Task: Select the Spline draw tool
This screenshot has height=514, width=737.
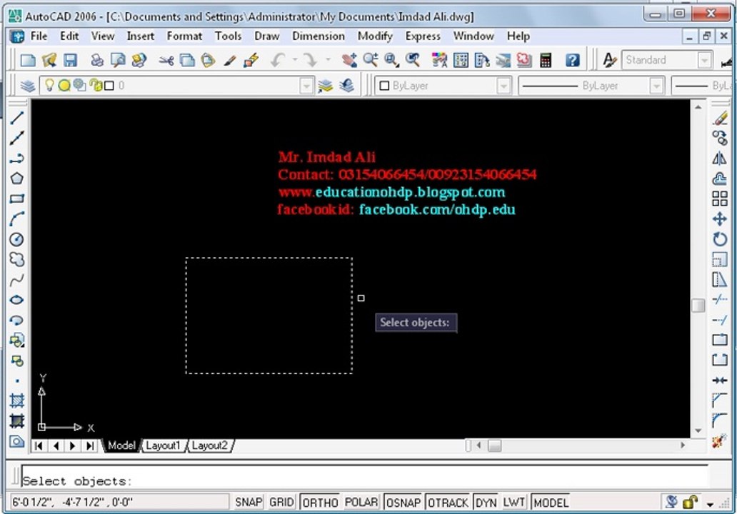Action: pos(16,280)
